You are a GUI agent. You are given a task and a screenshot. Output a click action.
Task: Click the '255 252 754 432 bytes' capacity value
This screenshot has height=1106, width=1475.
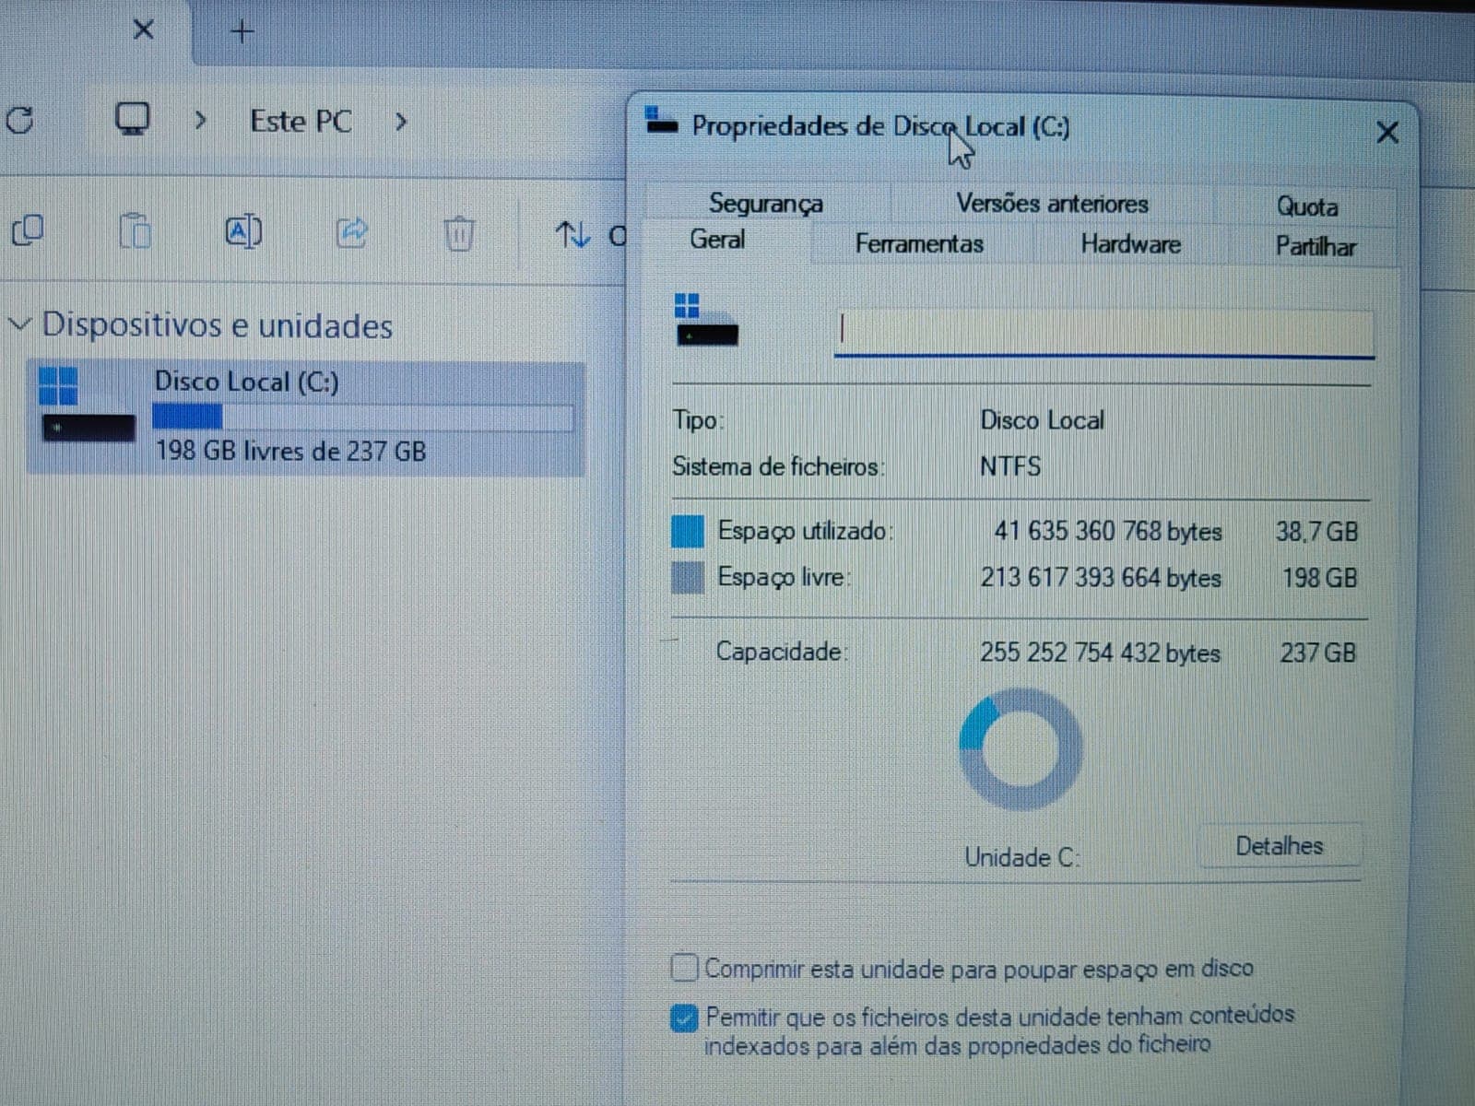coord(1100,653)
